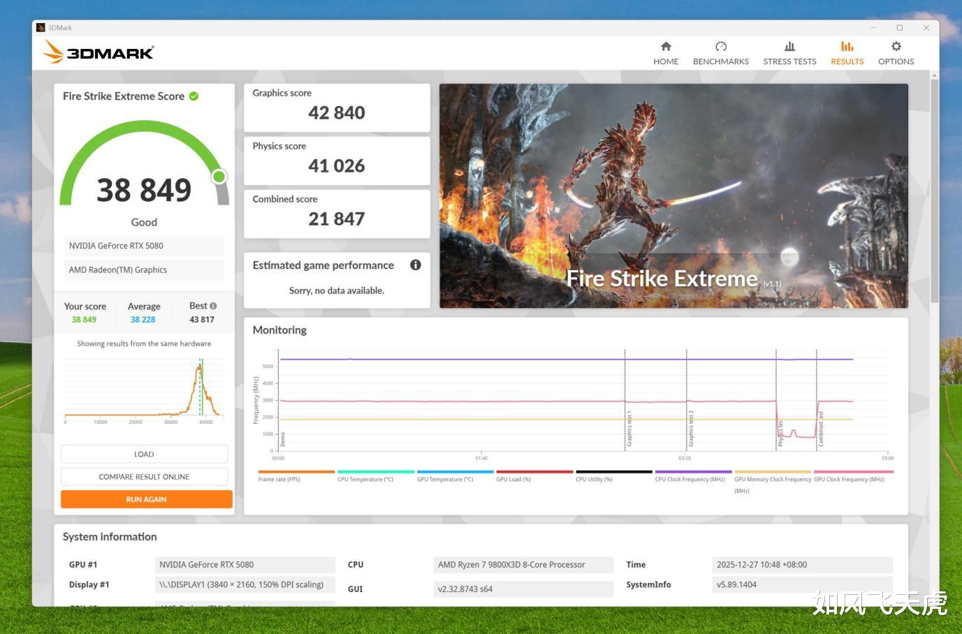Image resolution: width=962 pixels, height=634 pixels.
Task: Minimize the 3DMark window
Action: tap(874, 28)
